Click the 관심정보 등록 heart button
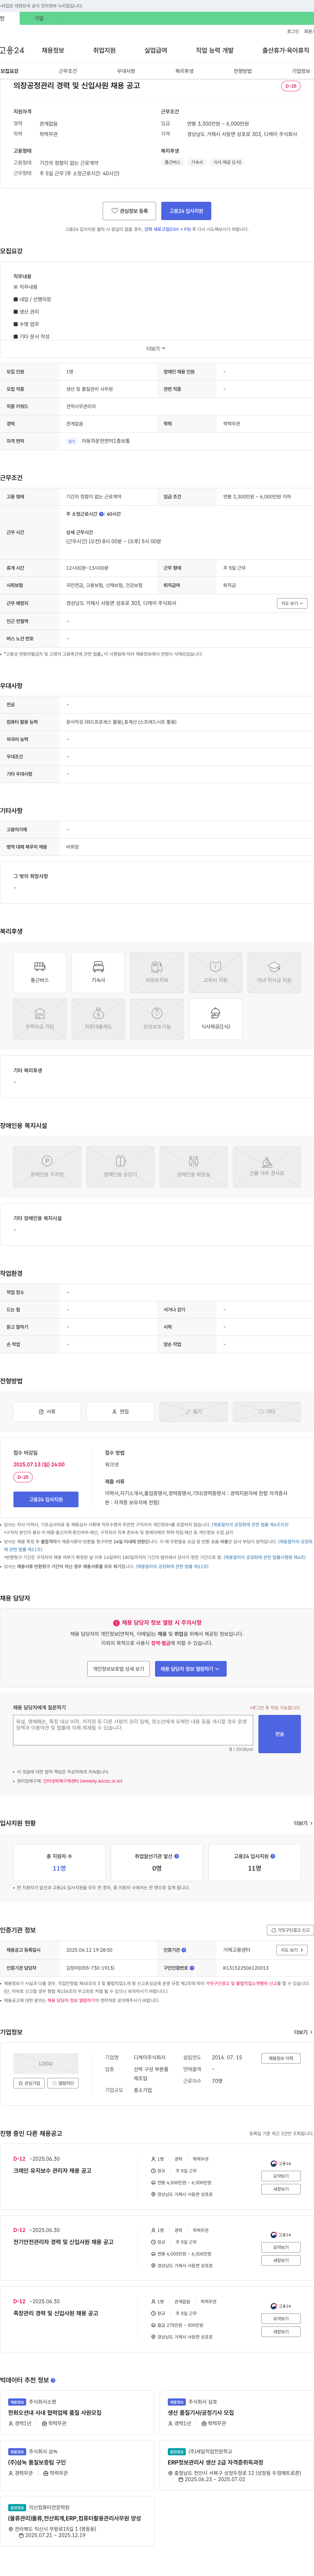 tap(129, 211)
